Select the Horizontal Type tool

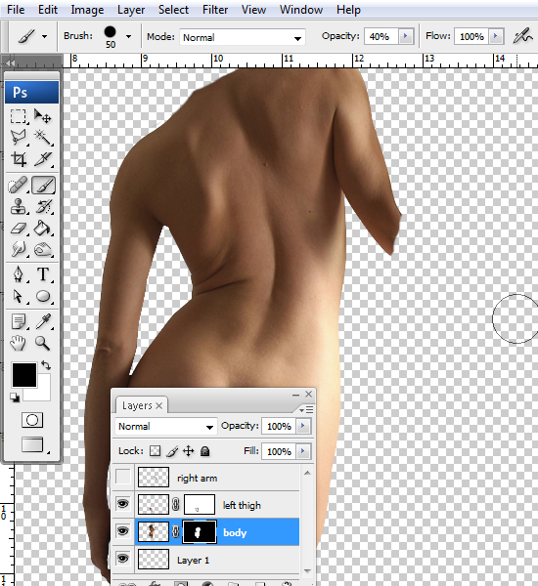(x=43, y=273)
